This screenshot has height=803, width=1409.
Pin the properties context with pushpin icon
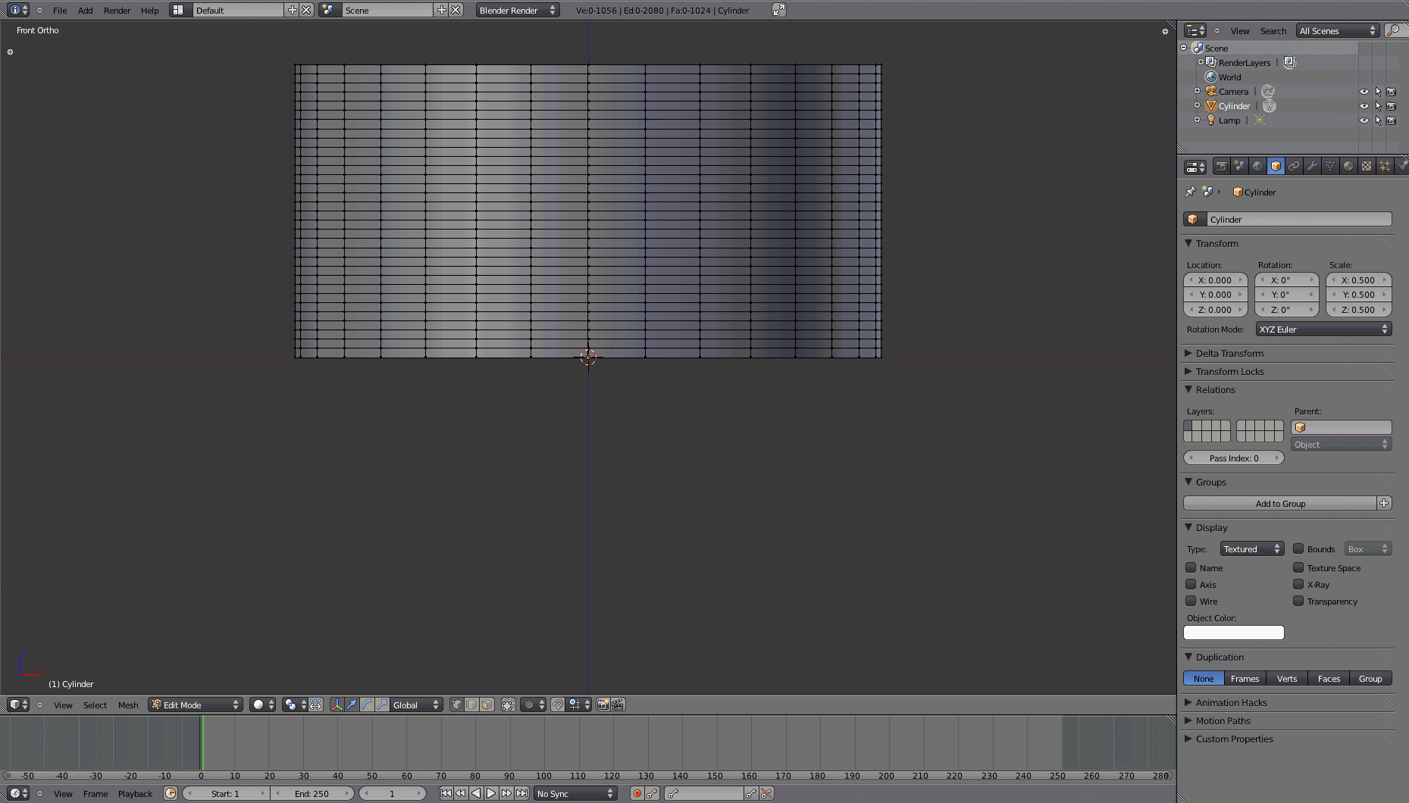click(1191, 192)
